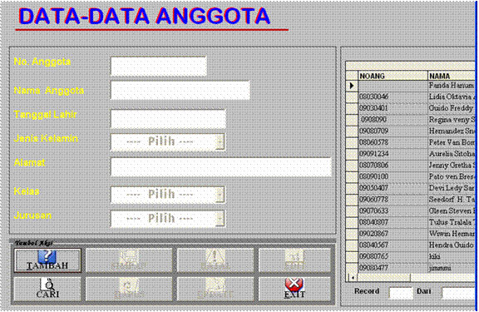Click the name Tulus Tralala

[450, 222]
